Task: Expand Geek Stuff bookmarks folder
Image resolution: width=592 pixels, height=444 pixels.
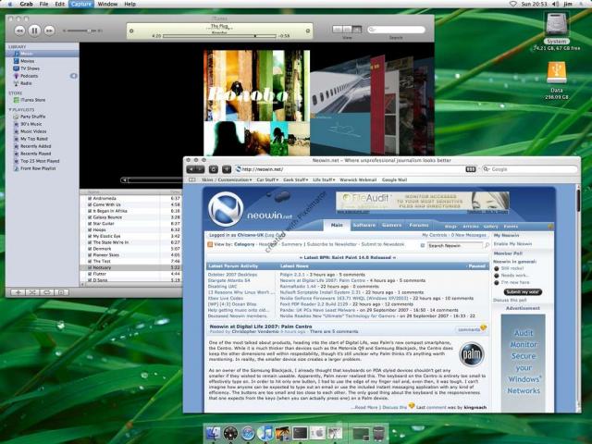Action: tap(296, 180)
